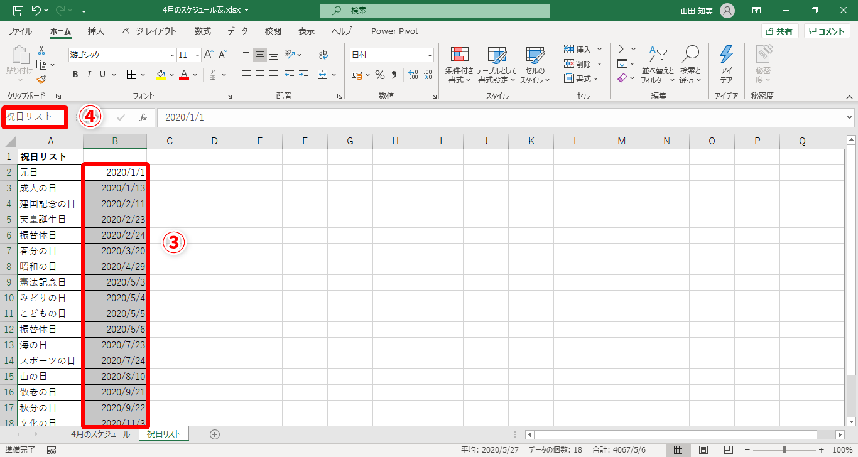Open 並べ替えとフィルター menu

[658, 65]
